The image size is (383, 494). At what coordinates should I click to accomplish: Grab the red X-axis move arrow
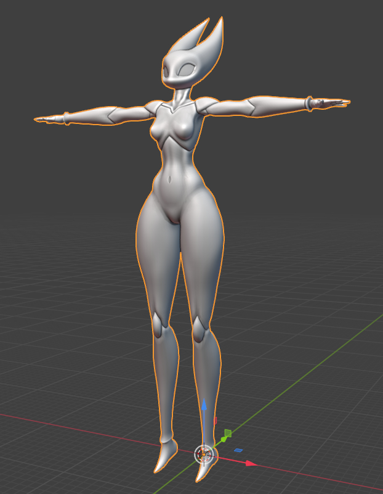250,463
